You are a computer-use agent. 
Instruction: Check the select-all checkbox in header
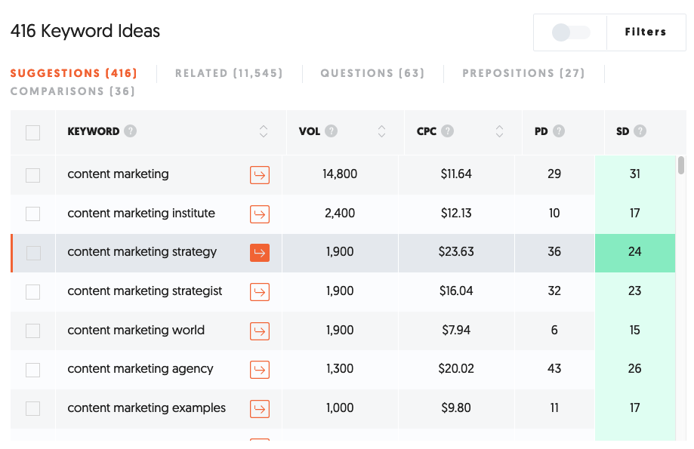coord(32,133)
